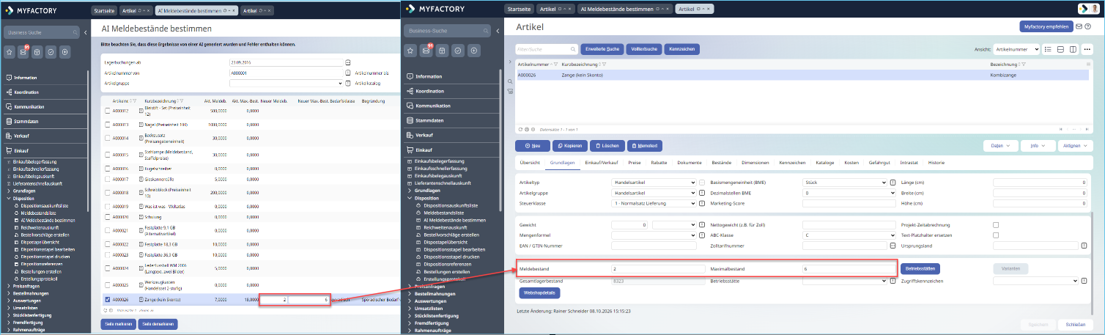Switch to vertical split layout icon
The width and height of the screenshot is (1105, 335).
(1073, 49)
